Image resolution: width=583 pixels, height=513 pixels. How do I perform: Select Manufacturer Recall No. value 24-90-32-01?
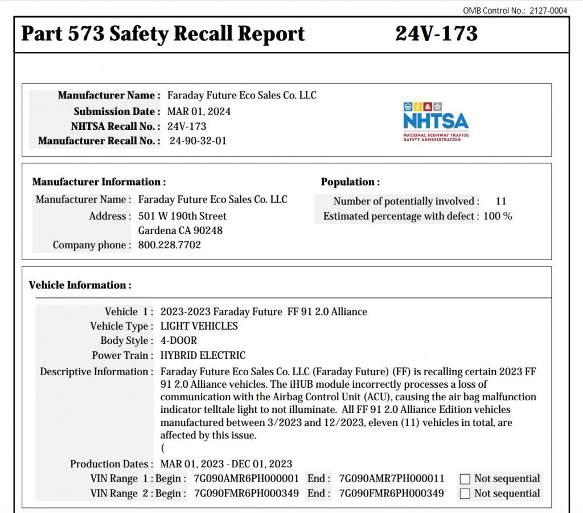coord(198,141)
